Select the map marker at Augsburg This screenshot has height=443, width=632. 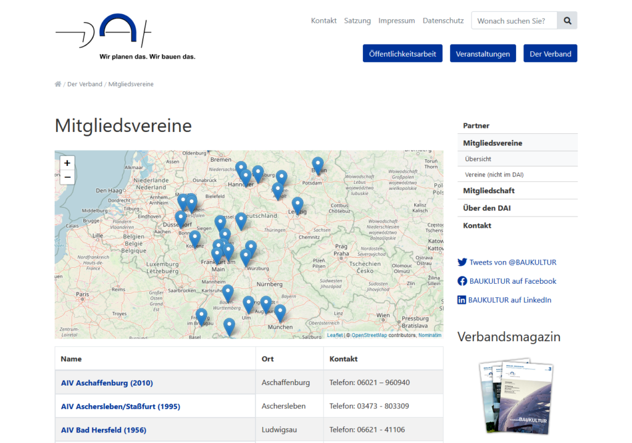point(266,304)
